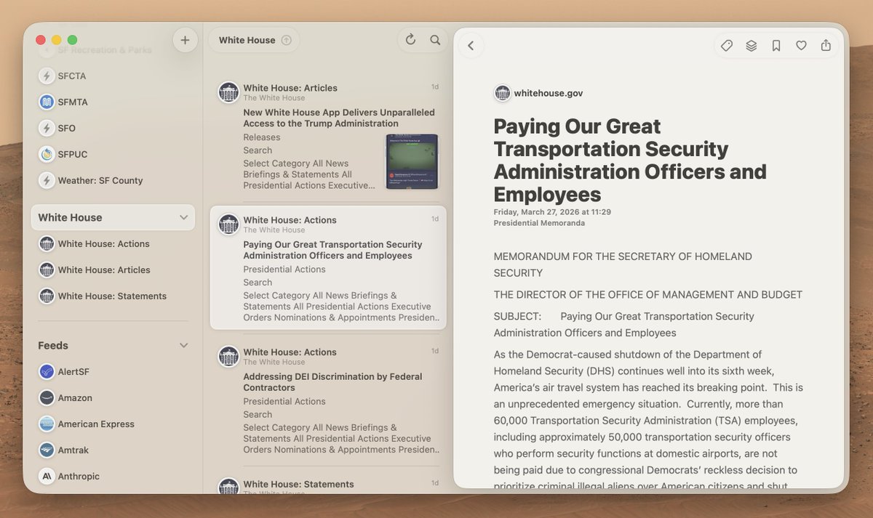Viewport: 873px width, 518px height.
Task: Click the Anthropic feed icon
Action: coord(47,476)
